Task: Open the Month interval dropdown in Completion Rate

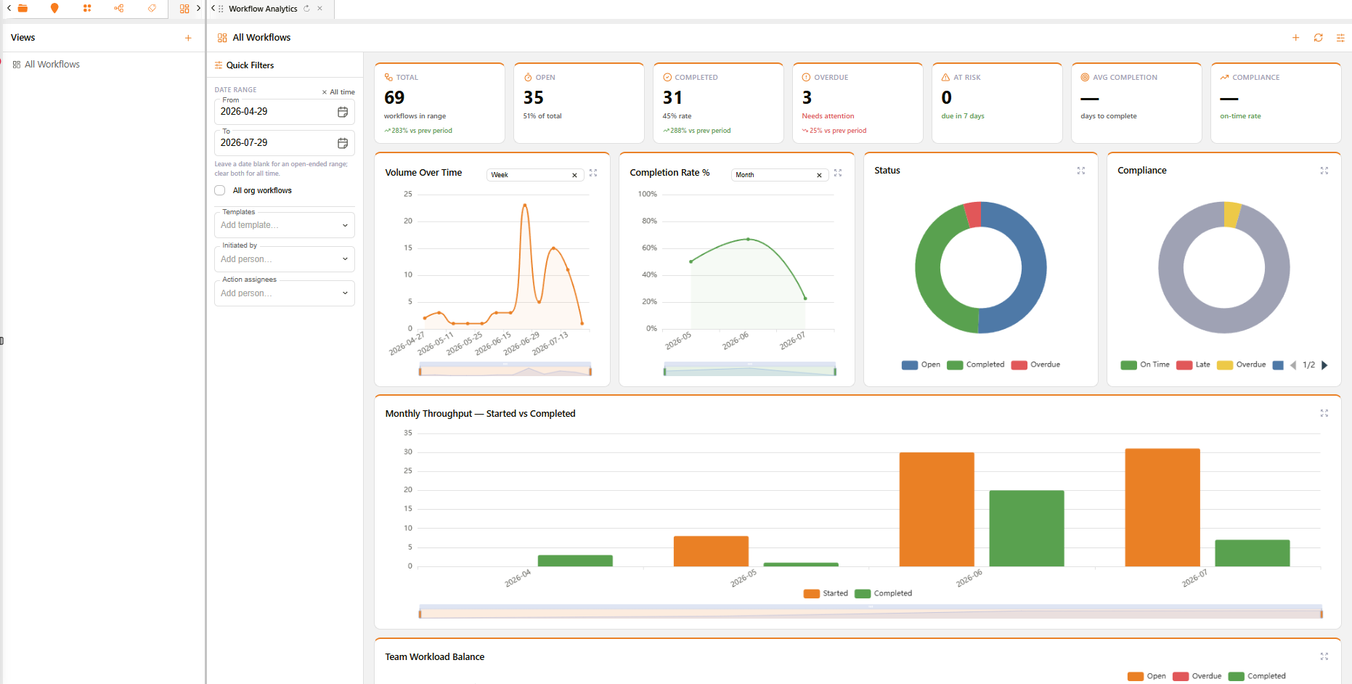Action: [x=780, y=175]
